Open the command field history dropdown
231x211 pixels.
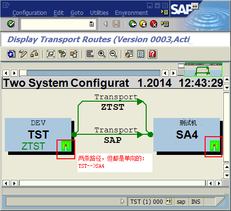[92, 24]
